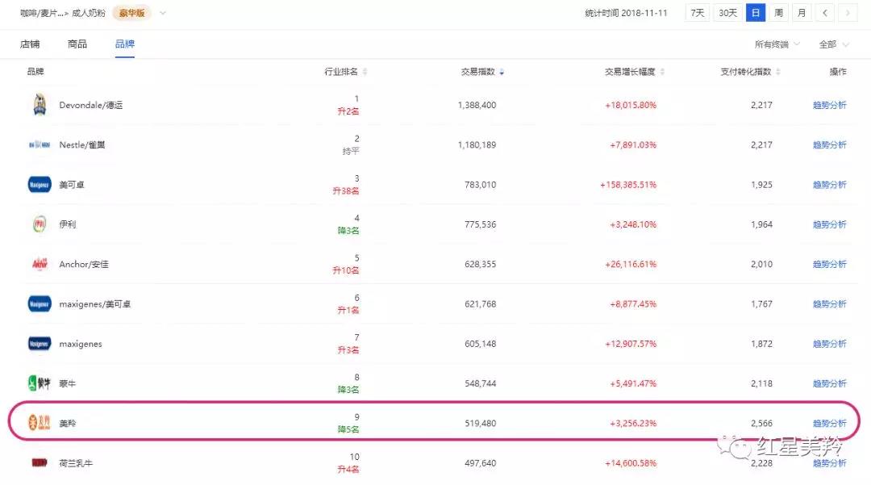The width and height of the screenshot is (871, 485).
Task: Switch to the 店铺 tab
Action: tap(30, 44)
